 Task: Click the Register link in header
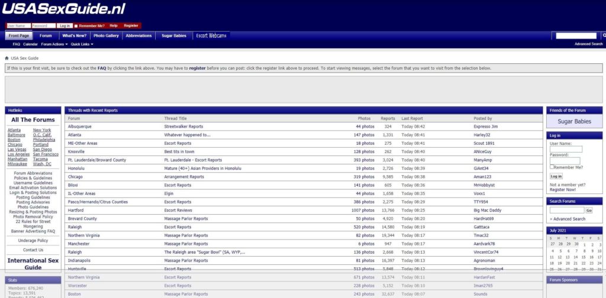(x=131, y=26)
